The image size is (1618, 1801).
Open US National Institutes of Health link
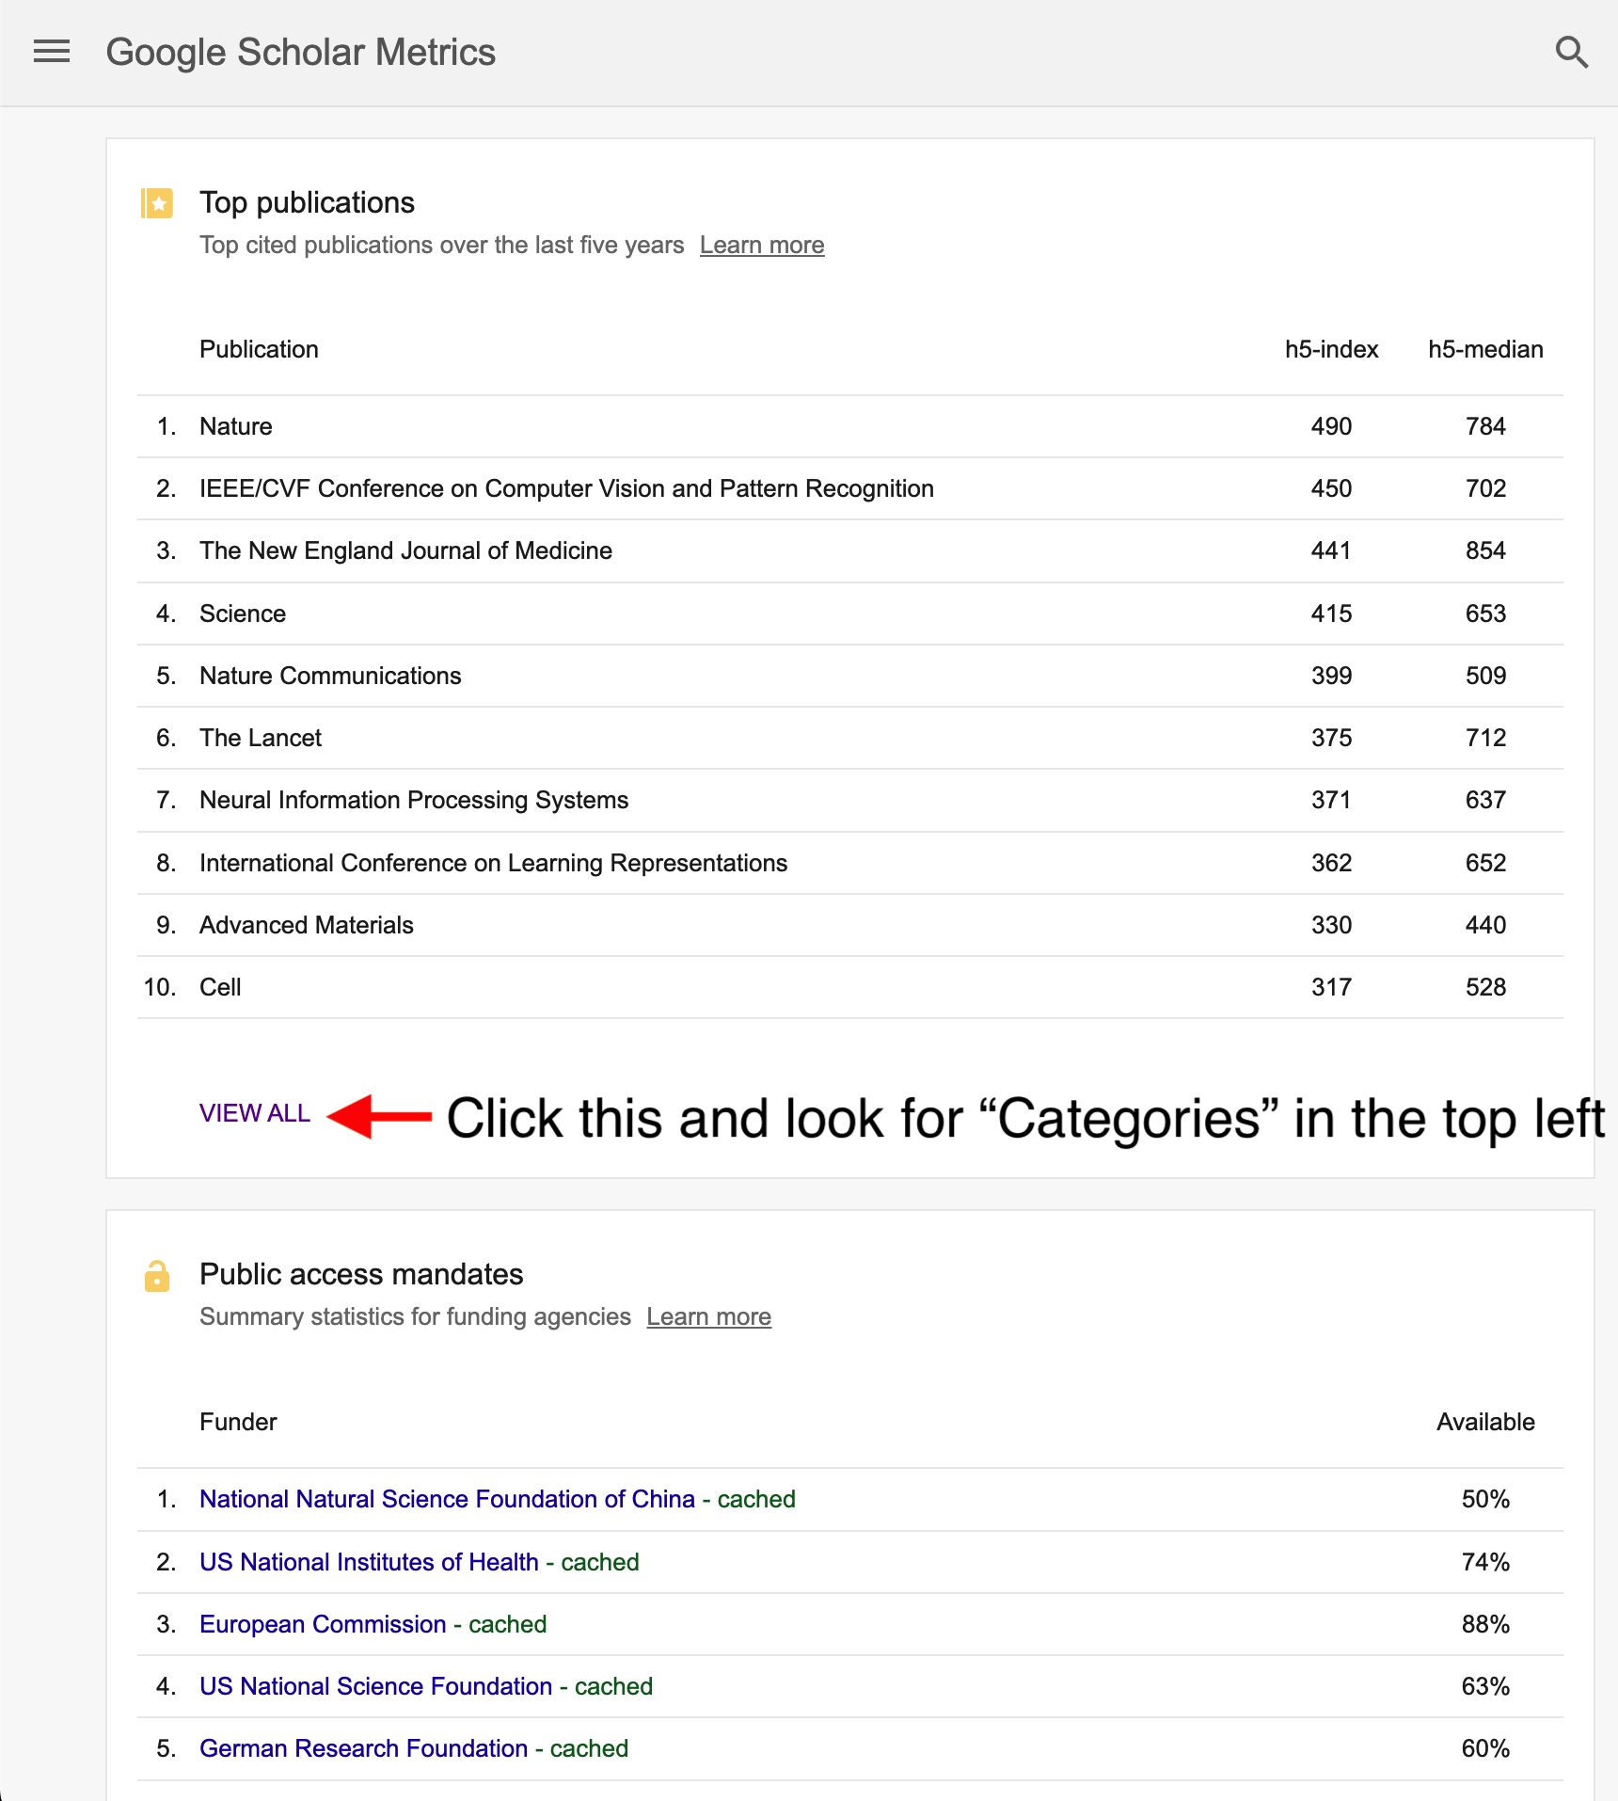(x=369, y=1562)
